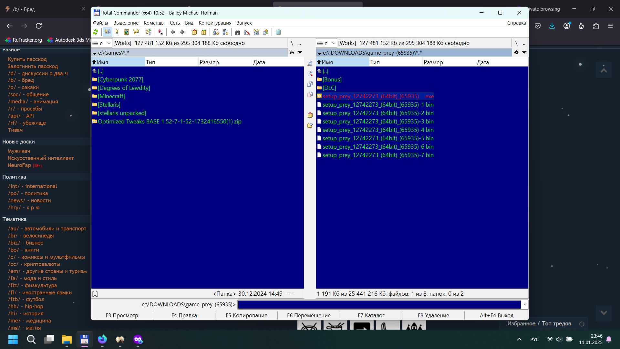620x349 pixels.
Task: Open the new URL connection icon
Action: pyautogui.click(x=225, y=32)
